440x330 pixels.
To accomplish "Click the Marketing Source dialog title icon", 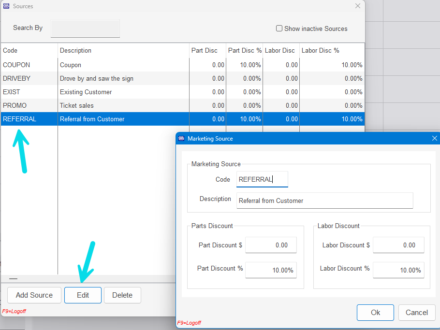I will point(181,139).
